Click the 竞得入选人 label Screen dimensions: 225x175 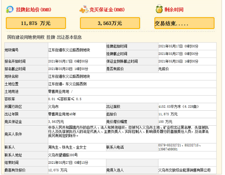115,170
